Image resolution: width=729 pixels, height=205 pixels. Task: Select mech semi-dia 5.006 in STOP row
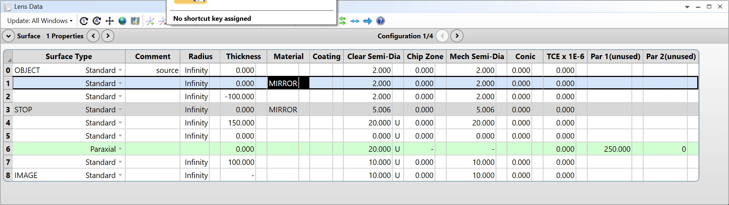coord(471,109)
